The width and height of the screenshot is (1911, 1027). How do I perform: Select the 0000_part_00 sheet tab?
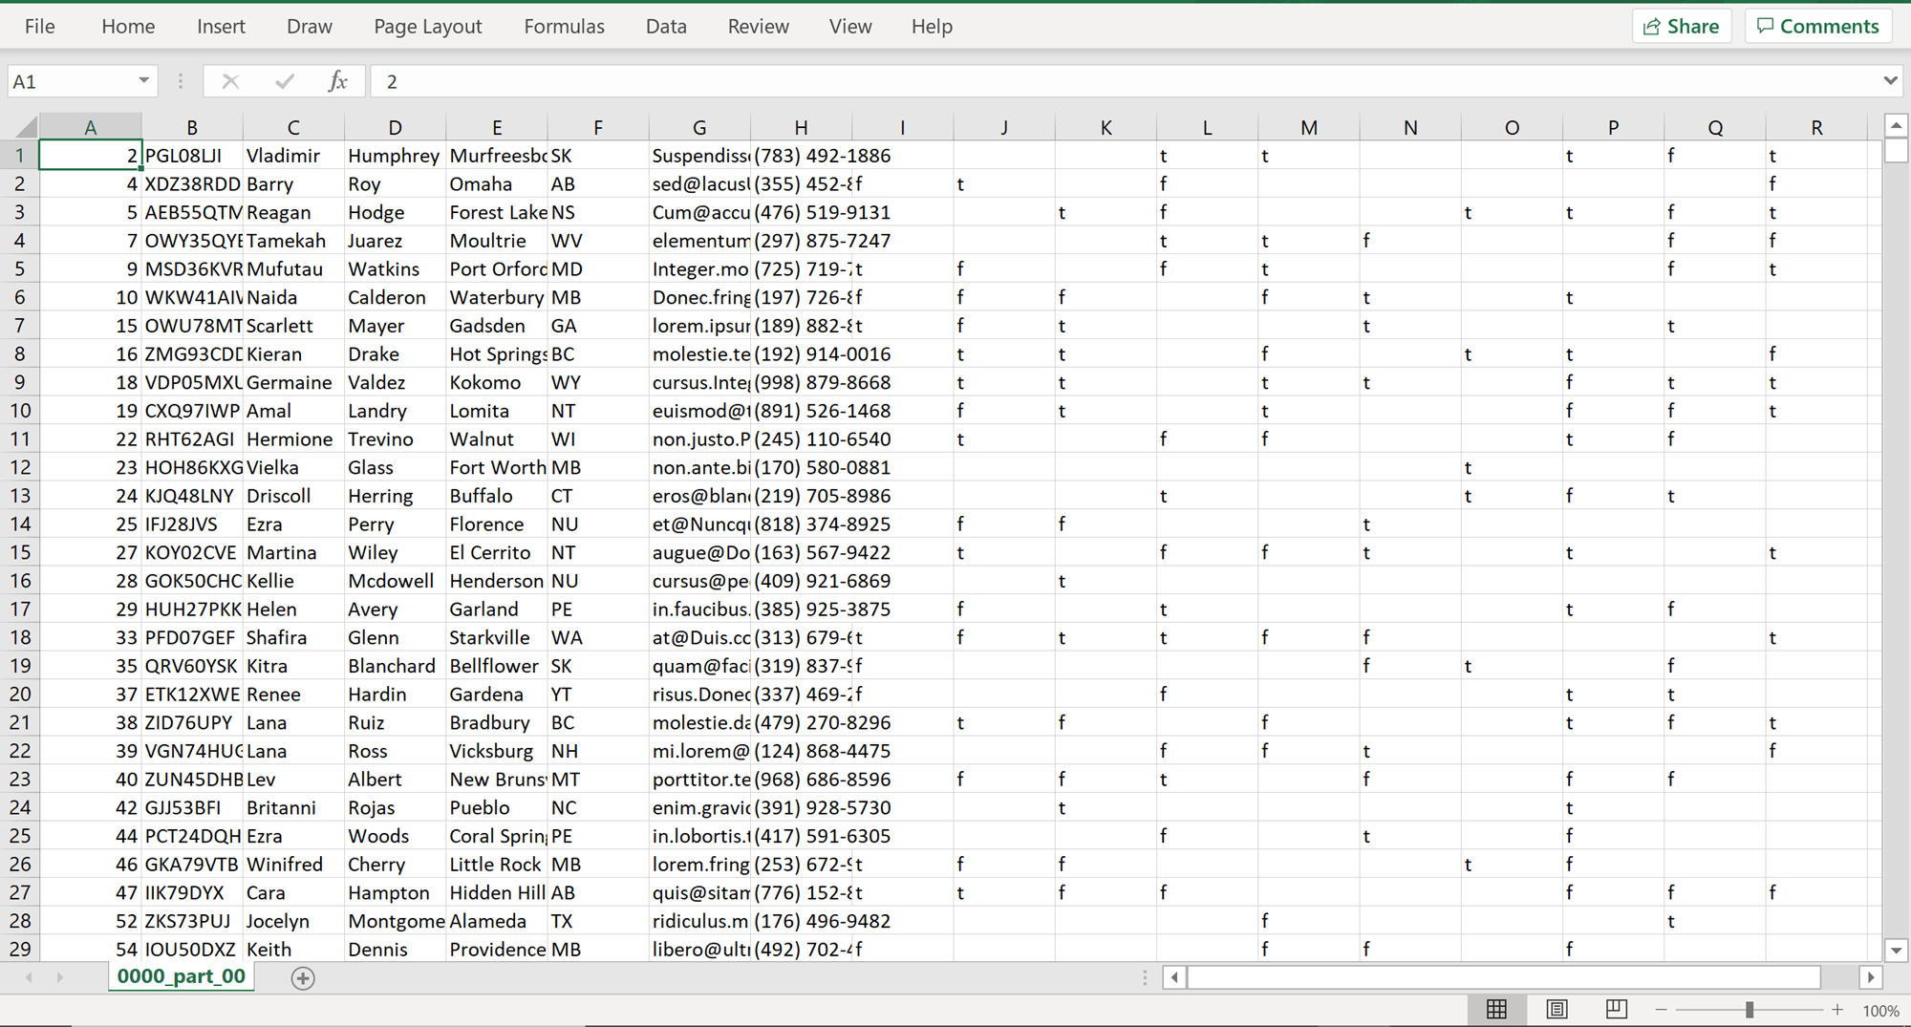[181, 976]
